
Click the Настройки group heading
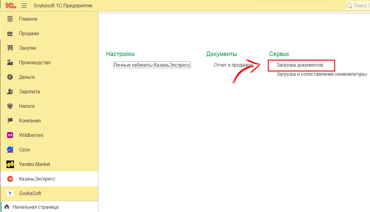[x=120, y=54]
